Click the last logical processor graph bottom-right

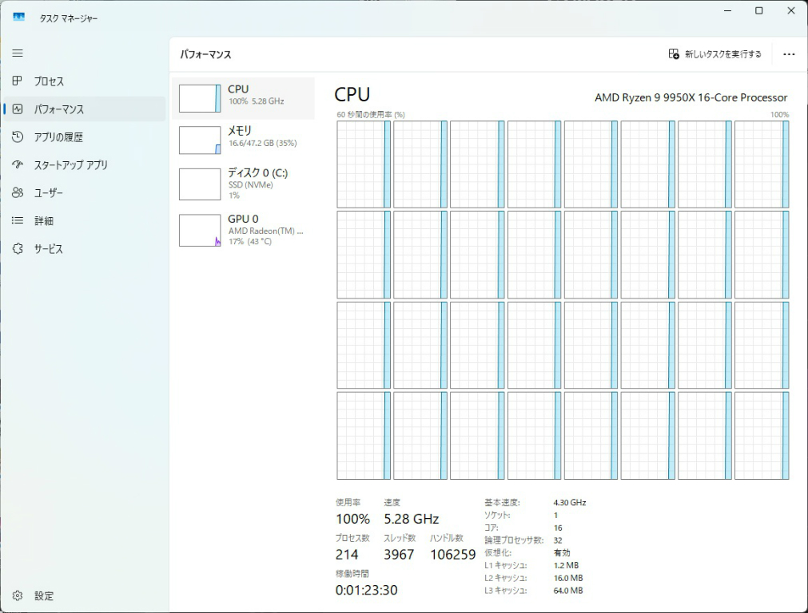tap(761, 435)
